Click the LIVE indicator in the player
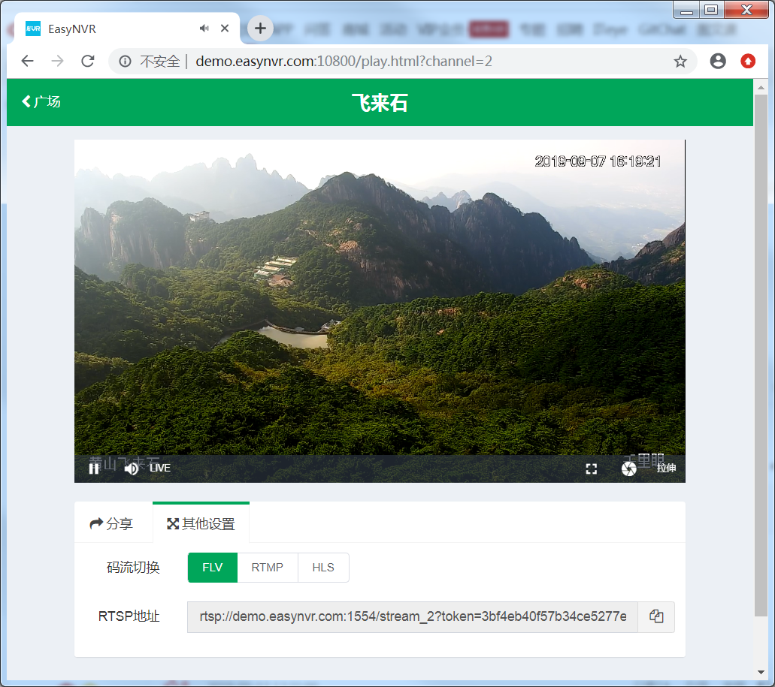Screen dimensions: 775x687 (x=160, y=469)
